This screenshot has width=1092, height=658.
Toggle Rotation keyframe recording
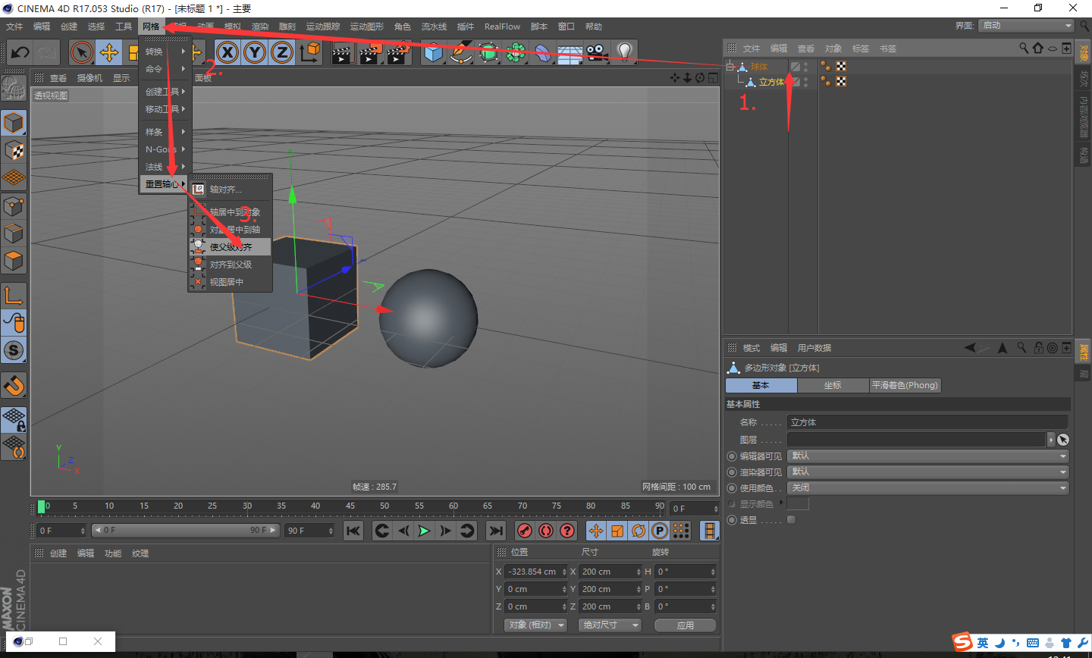coord(639,531)
